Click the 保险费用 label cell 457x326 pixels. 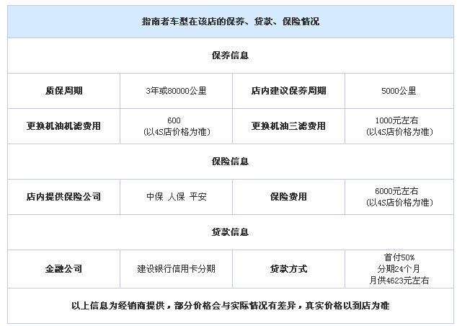tap(288, 196)
